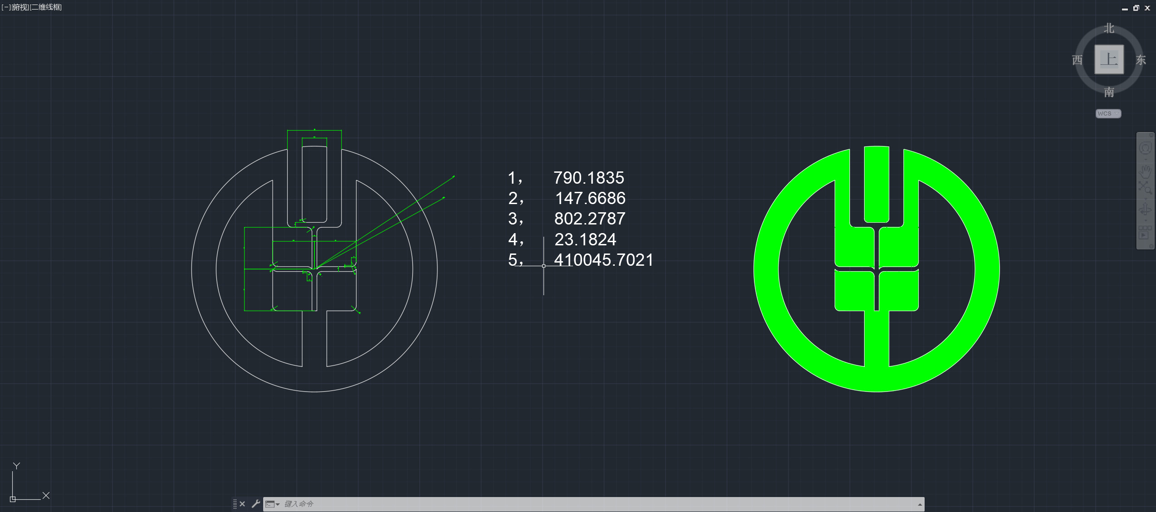This screenshot has height=512, width=1156.
Task: Click ViewCube north label 北
Action: [1109, 28]
